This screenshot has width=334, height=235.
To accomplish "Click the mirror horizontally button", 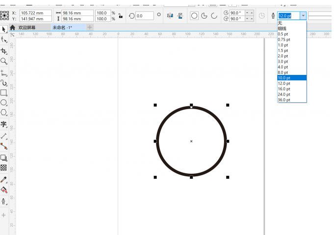I will pos(170,16).
